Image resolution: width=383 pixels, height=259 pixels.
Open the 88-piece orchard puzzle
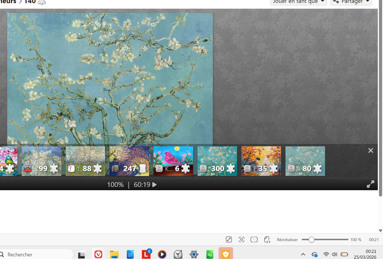pos(85,161)
